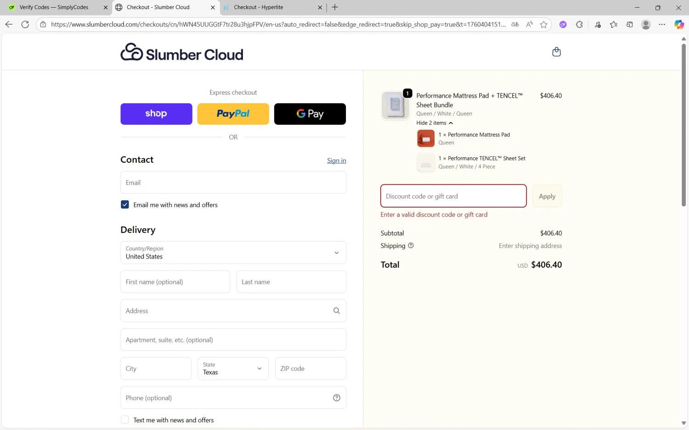The image size is (689, 430).
Task: Collapse the Hide 2 items list
Action: [x=434, y=123]
